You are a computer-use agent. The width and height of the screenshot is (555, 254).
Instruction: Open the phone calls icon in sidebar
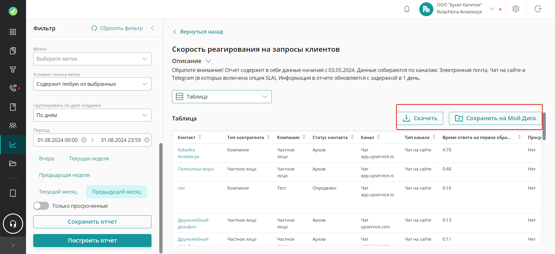(x=13, y=88)
